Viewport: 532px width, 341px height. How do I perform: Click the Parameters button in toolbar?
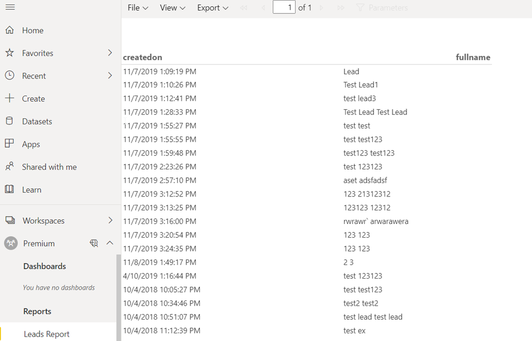pyautogui.click(x=382, y=8)
